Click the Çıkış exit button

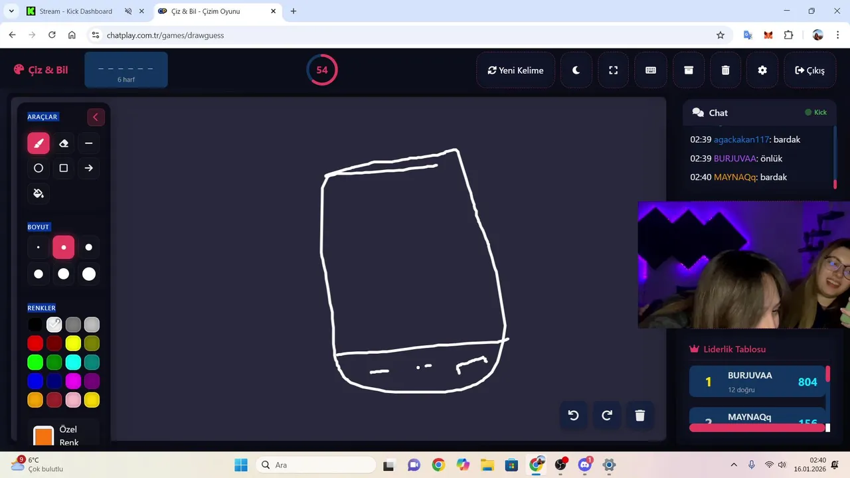[x=809, y=70]
